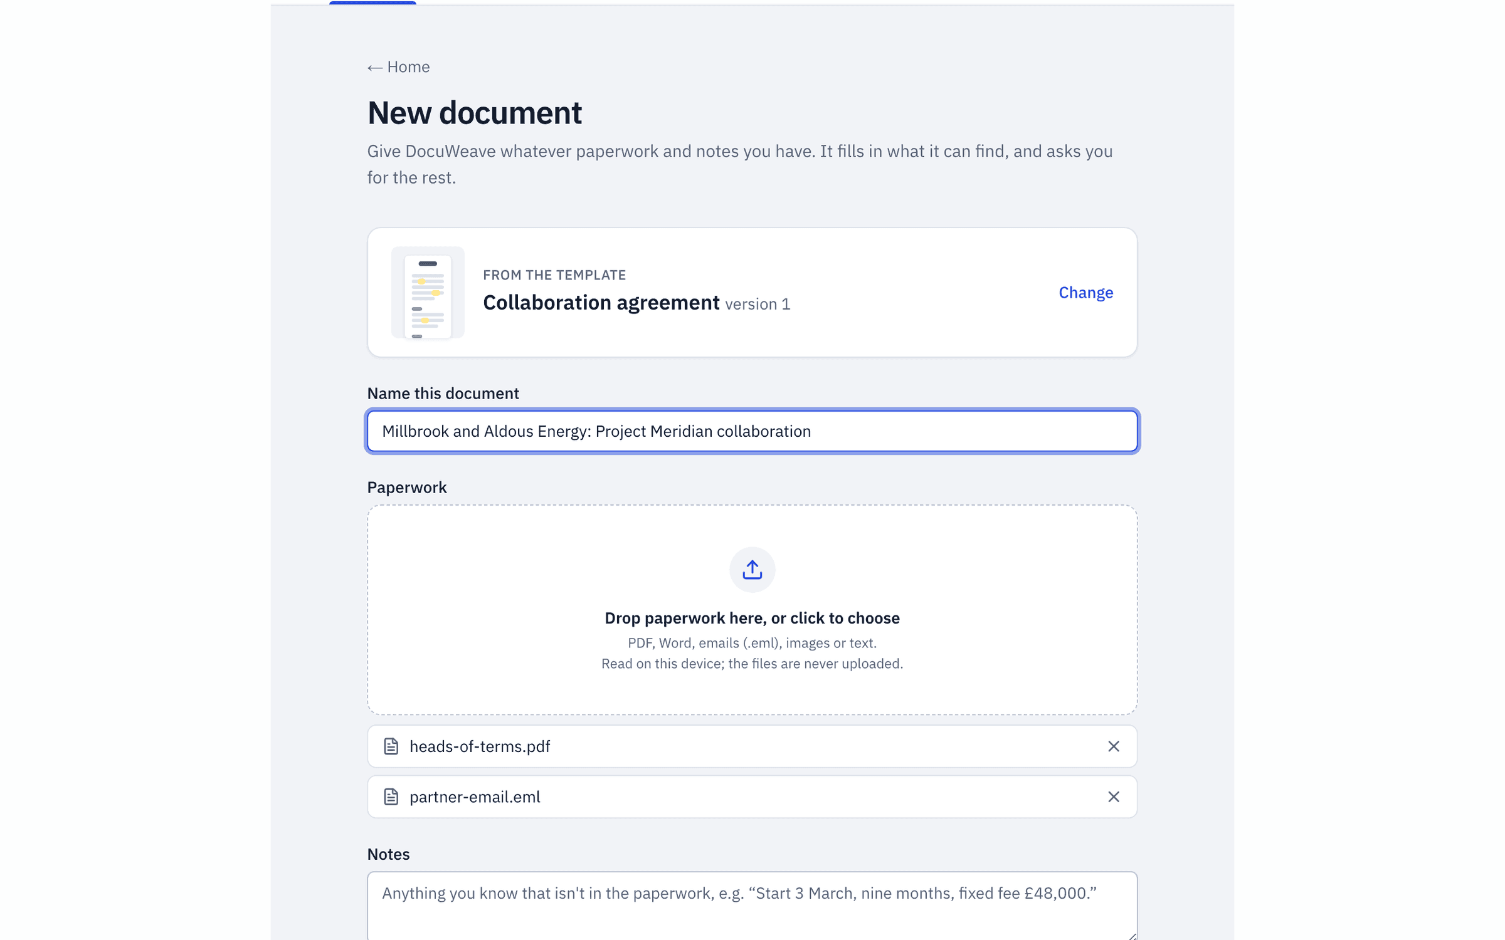Click the file icon beside partner-email.eml
This screenshot has width=1505, height=940.
(391, 796)
